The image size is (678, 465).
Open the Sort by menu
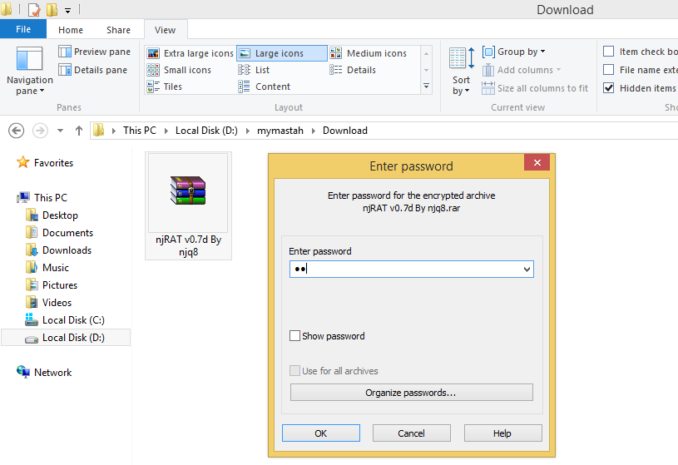pos(461,71)
